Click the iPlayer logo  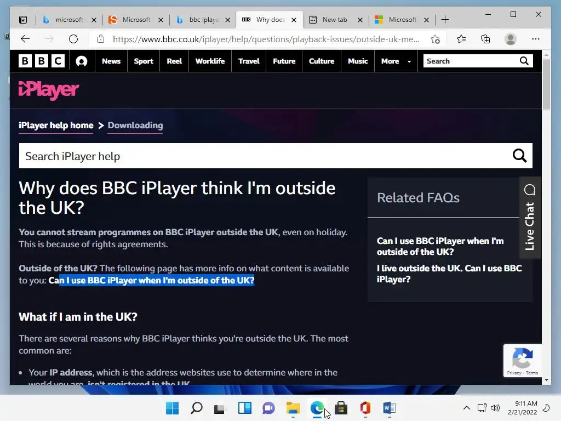click(x=49, y=90)
